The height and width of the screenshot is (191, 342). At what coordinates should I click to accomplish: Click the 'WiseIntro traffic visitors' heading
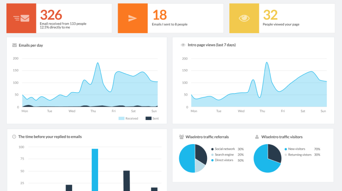coord(282,137)
